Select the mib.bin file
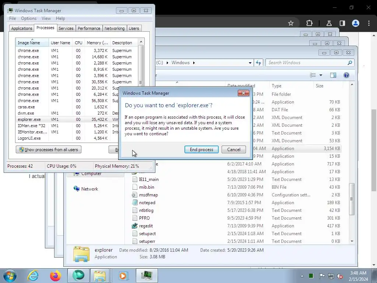The height and width of the screenshot is (283, 377). click(x=147, y=187)
